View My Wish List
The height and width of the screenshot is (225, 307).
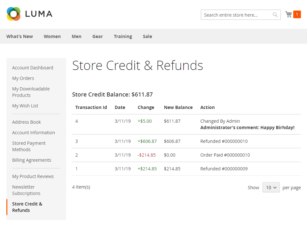[x=25, y=106]
